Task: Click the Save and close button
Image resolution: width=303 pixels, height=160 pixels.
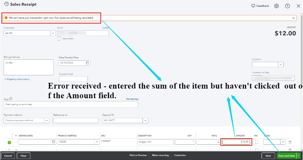Action: click(287, 156)
